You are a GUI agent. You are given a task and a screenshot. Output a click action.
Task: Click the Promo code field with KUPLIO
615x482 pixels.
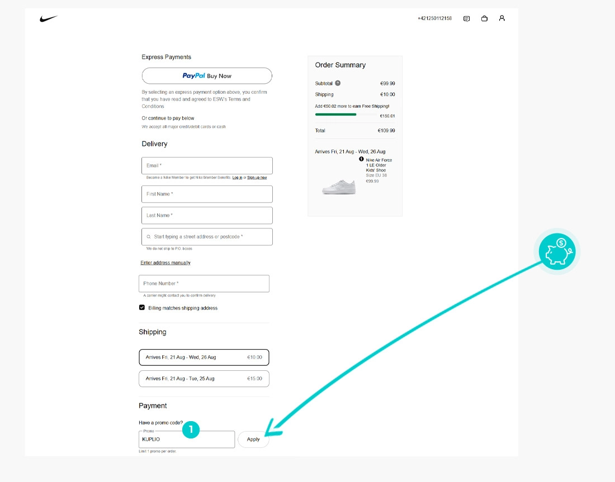pos(187,440)
